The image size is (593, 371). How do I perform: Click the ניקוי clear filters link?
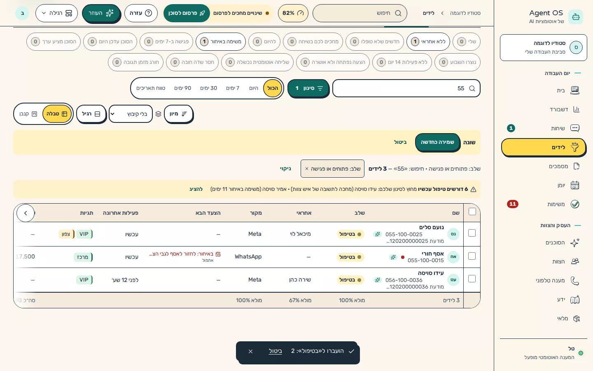point(285,169)
